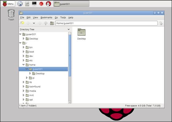Open the file manager cabinet icon in taskbar
The height and width of the screenshot is (122, 172).
(27, 4)
